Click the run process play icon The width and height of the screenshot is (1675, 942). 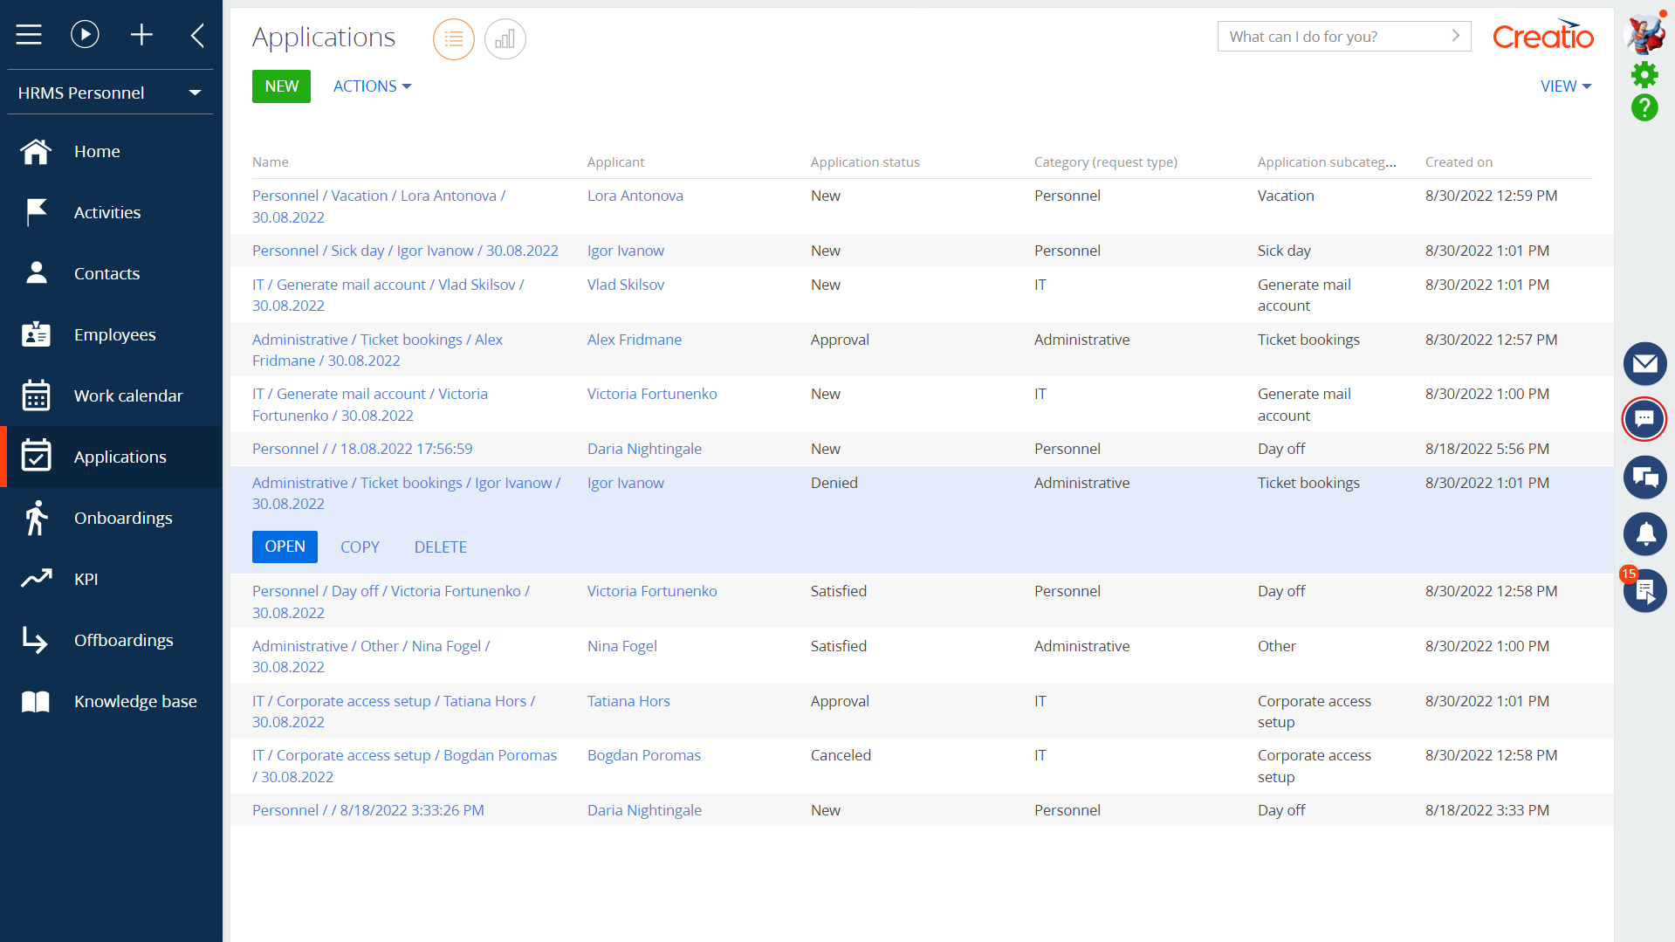pos(85,34)
